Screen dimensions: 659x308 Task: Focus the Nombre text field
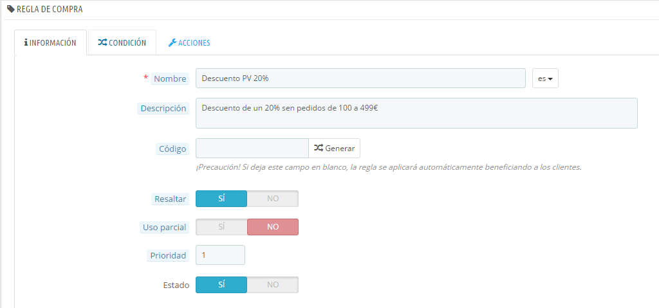(x=360, y=78)
